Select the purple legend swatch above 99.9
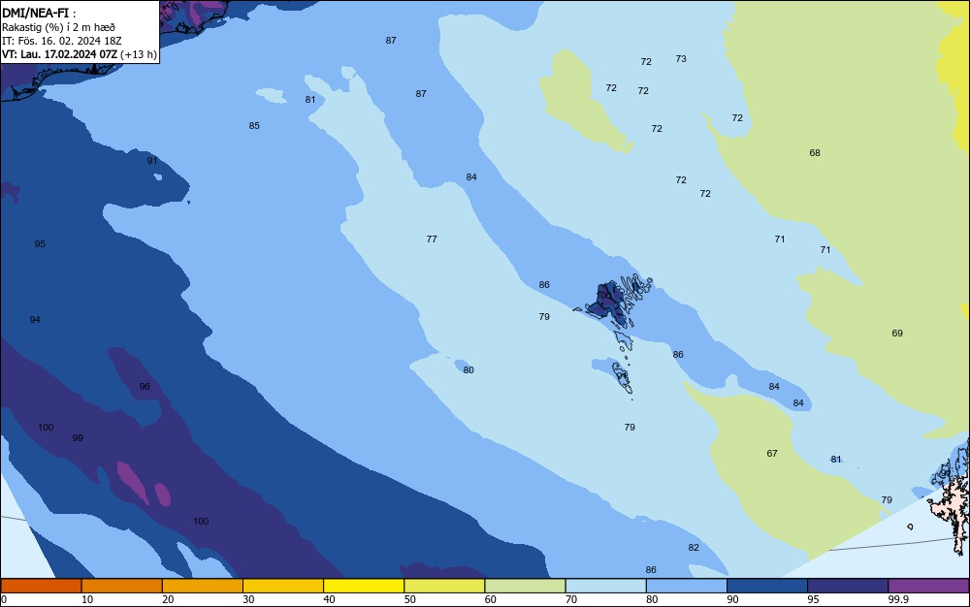This screenshot has width=970, height=607. [x=928, y=586]
